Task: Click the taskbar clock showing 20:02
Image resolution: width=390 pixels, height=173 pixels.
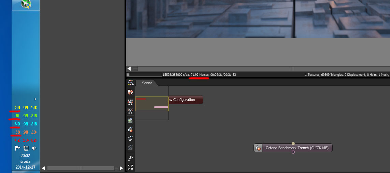Action: pyautogui.click(x=25, y=156)
